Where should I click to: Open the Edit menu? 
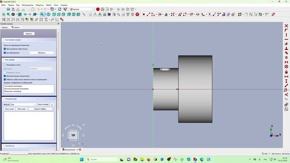(11, 5)
